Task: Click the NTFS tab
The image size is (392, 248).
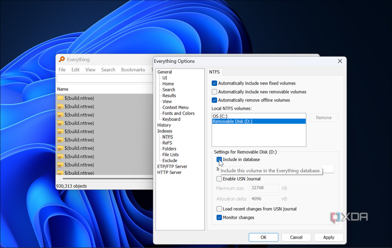Action: 214,72
